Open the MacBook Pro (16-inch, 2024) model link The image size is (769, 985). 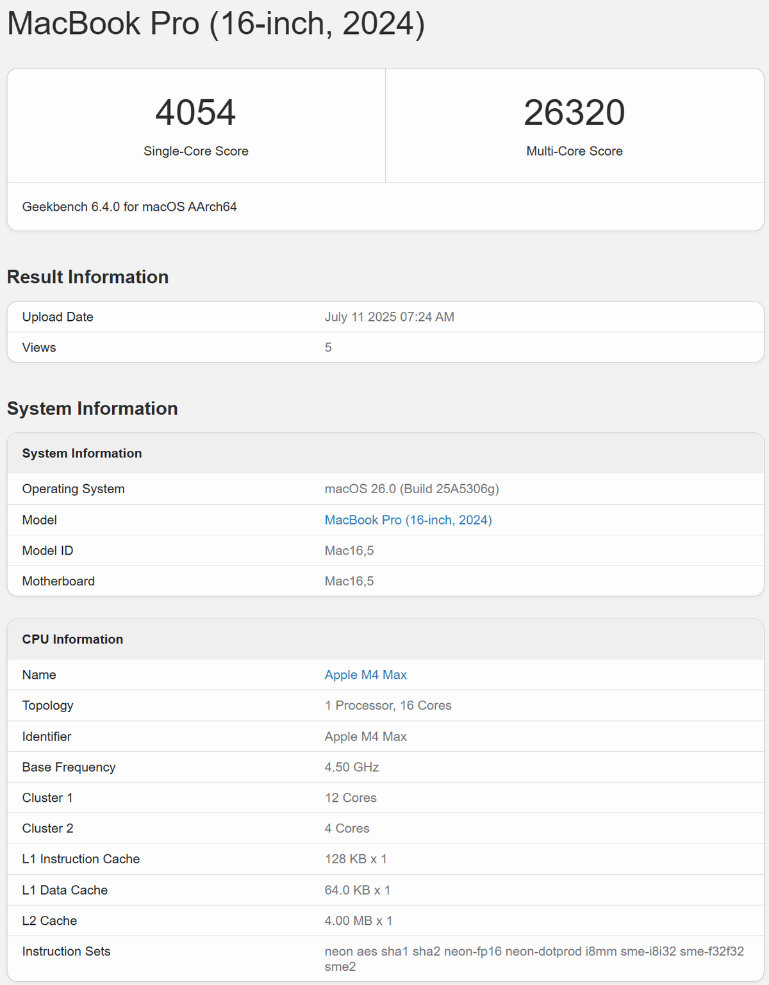coord(408,520)
